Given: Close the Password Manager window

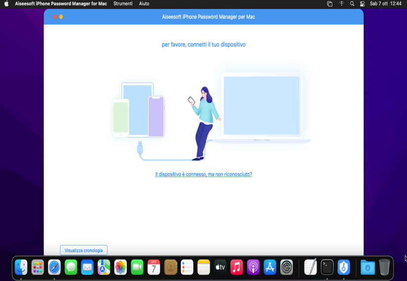Looking at the screenshot, I should pos(55,17).
